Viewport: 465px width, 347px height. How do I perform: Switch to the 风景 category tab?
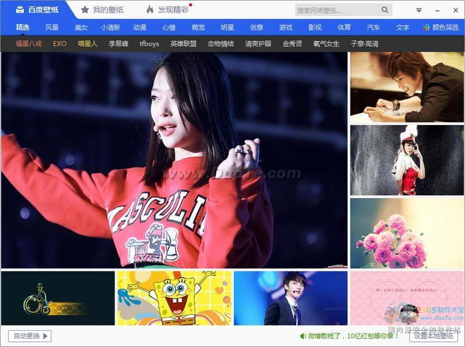point(52,27)
